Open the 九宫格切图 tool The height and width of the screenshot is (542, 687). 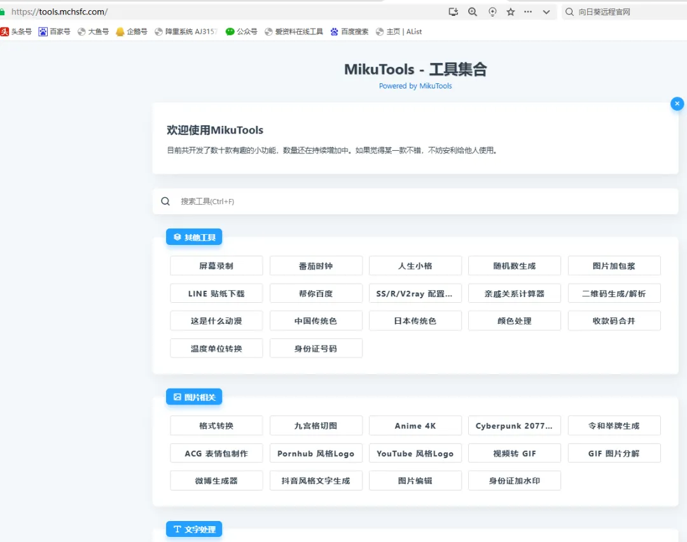pos(316,426)
